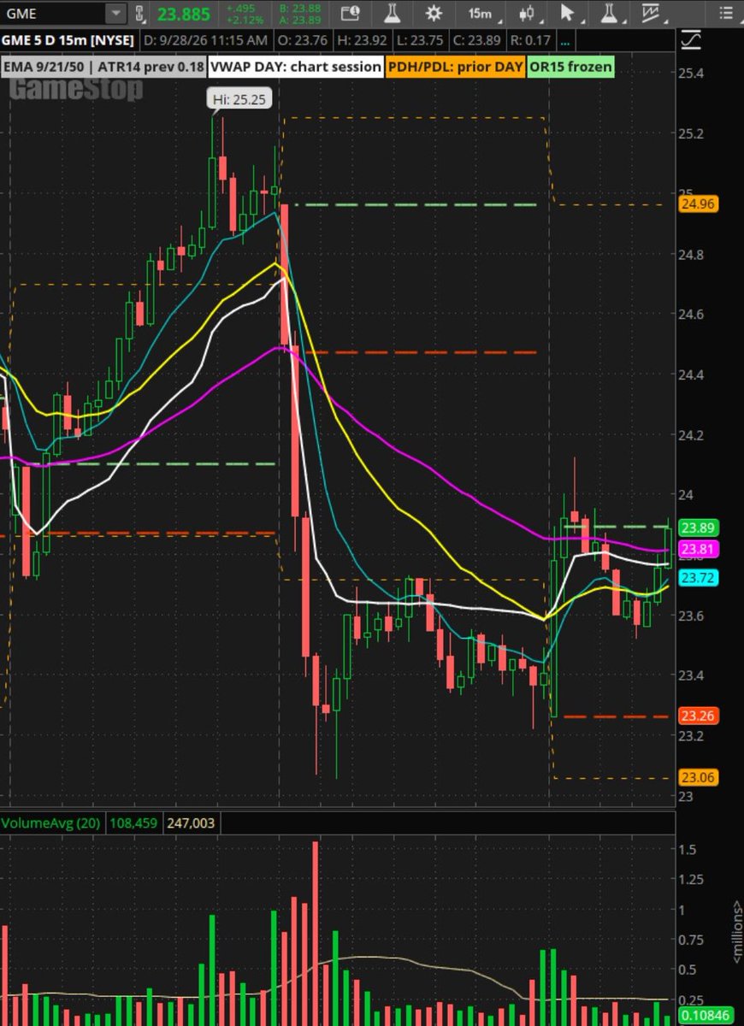
Task: Click the OR15 frozen label
Action: 570,67
